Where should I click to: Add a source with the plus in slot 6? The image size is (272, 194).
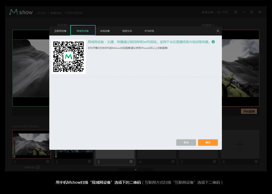click(x=240, y=144)
